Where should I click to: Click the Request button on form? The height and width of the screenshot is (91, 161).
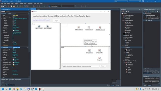coord(56,21)
